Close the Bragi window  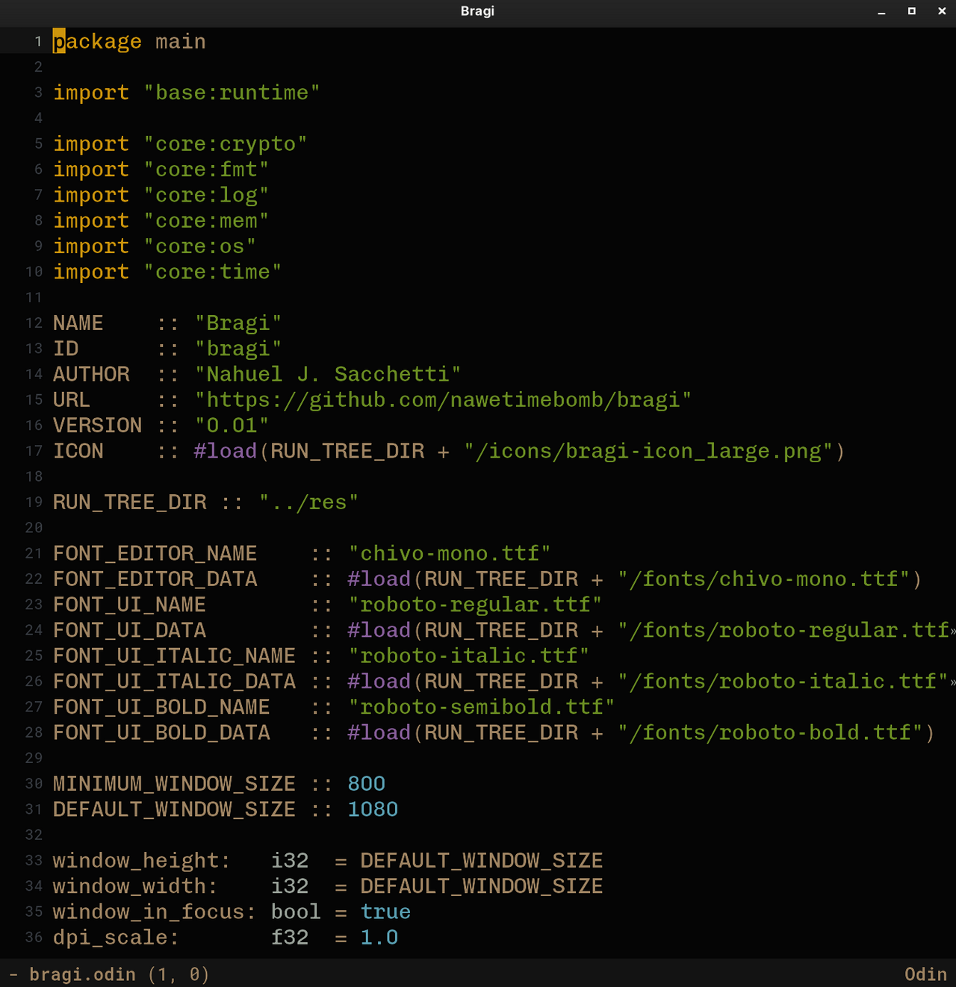point(942,11)
